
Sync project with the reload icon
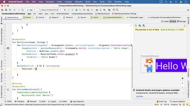tap(10, 10)
